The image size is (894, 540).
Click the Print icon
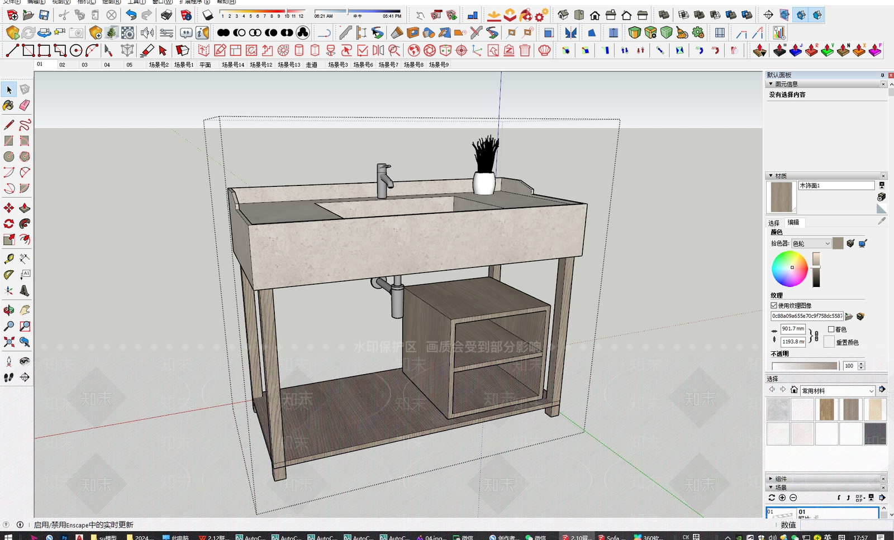167,15
